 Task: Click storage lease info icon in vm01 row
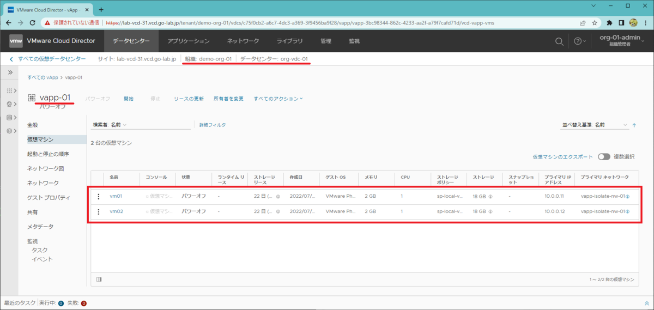(x=278, y=197)
